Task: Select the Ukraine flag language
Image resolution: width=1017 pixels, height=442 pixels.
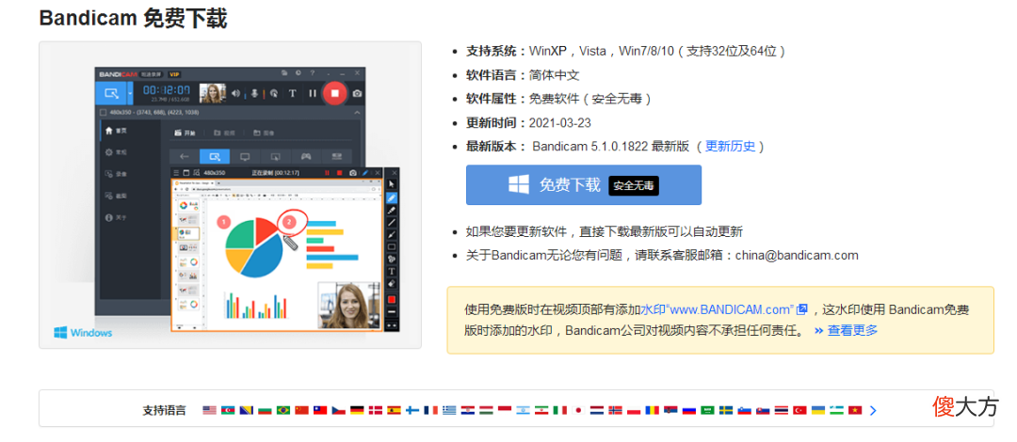Action: [x=818, y=410]
